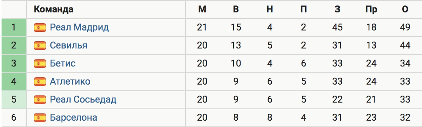Open the Реал Мадрид team link
Screen dimensions: 422x127
79,27
